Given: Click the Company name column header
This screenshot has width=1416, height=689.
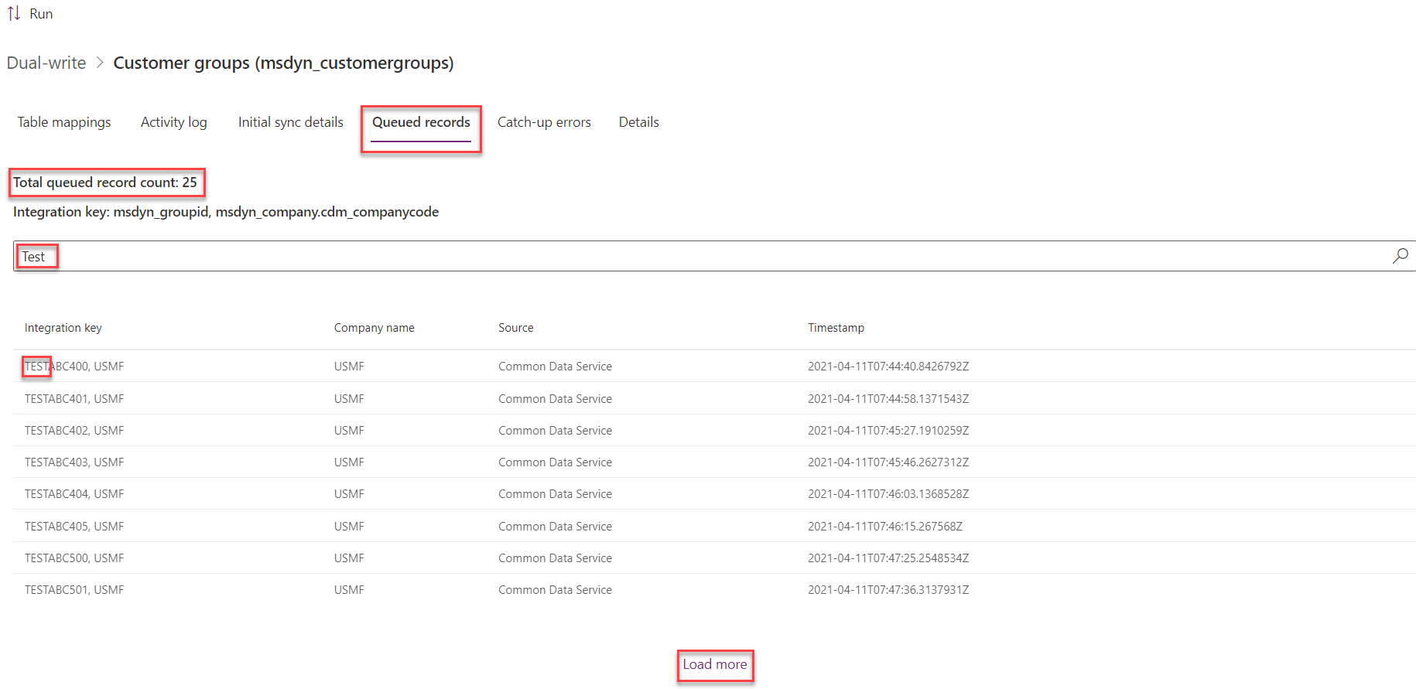Looking at the screenshot, I should (x=375, y=328).
